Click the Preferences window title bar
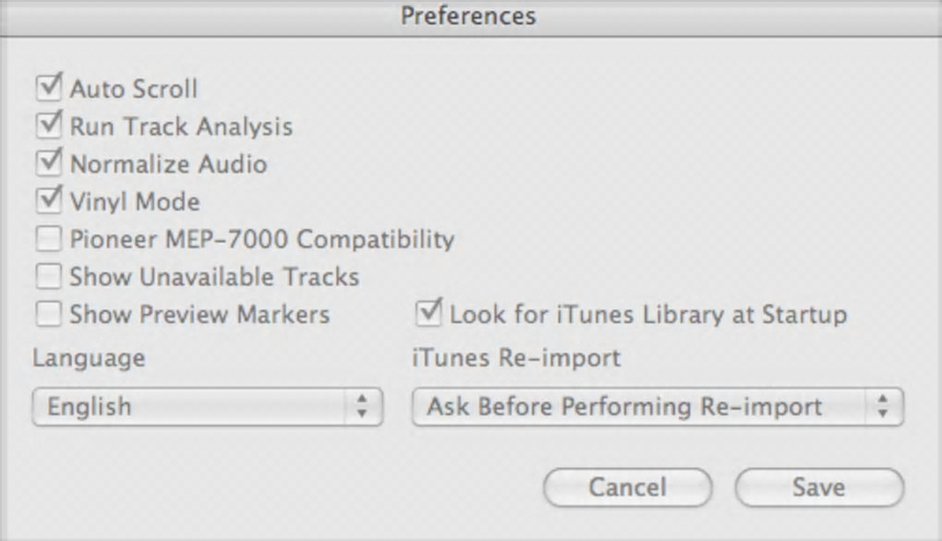This screenshot has height=541, width=942. pyautogui.click(x=469, y=17)
